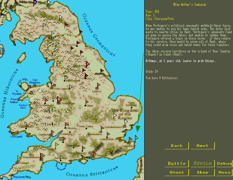The image size is (233, 180).
Task: Select the white flag at Luguvalium
Action: [53, 34]
